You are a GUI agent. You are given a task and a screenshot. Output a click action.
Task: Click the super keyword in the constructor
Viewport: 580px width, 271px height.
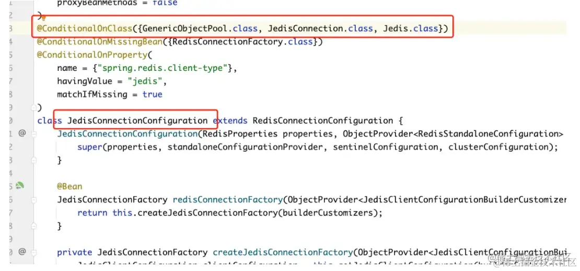point(90,147)
